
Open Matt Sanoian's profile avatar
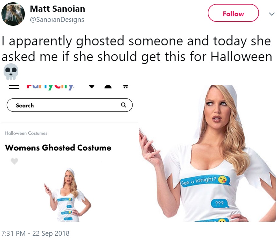pyautogui.click(x=13, y=14)
